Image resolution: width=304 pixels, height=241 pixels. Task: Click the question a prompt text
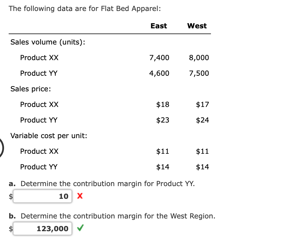[102, 183]
